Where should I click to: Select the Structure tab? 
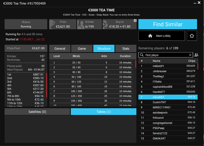click(x=104, y=48)
